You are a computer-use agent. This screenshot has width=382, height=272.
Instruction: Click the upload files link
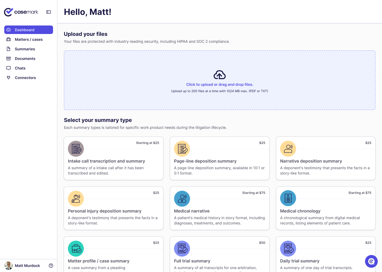pos(219,84)
